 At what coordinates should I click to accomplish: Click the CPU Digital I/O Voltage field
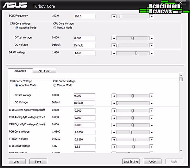pos(85,125)
